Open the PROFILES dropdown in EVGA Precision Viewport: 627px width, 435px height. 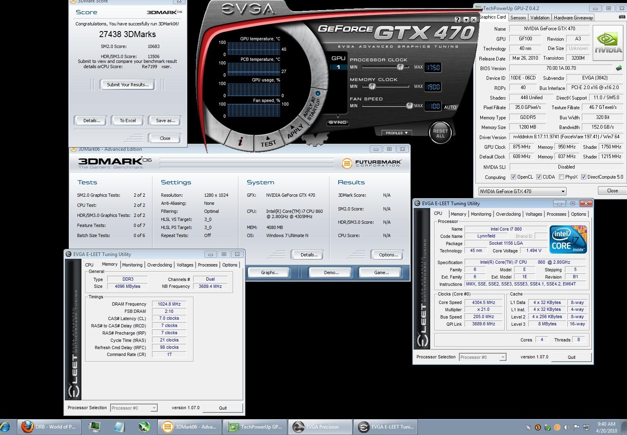397,133
